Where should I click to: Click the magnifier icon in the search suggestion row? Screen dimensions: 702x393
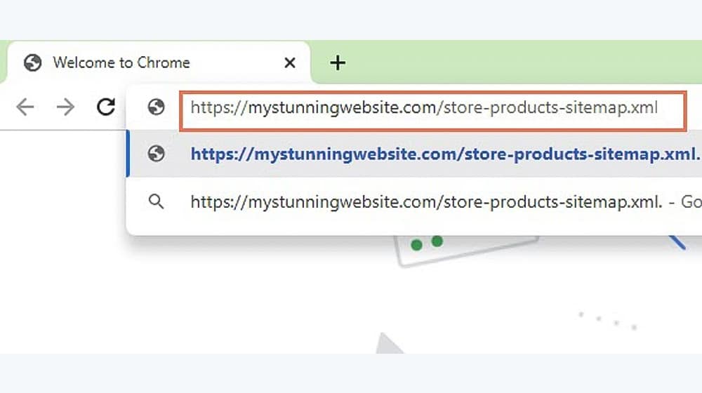point(157,202)
